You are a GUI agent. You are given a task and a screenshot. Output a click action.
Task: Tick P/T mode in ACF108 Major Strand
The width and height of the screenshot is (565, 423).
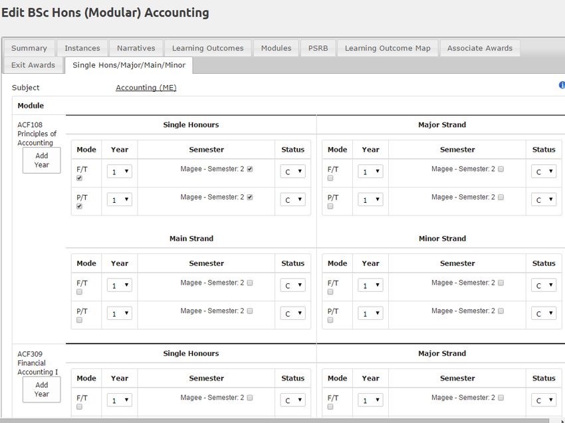pos(330,206)
